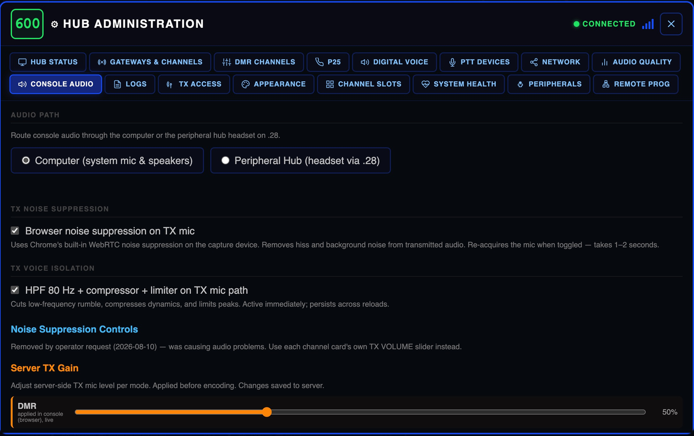Screen dimensions: 694x436
Task: Switch to the Gateways & Channels tab
Action: [150, 62]
